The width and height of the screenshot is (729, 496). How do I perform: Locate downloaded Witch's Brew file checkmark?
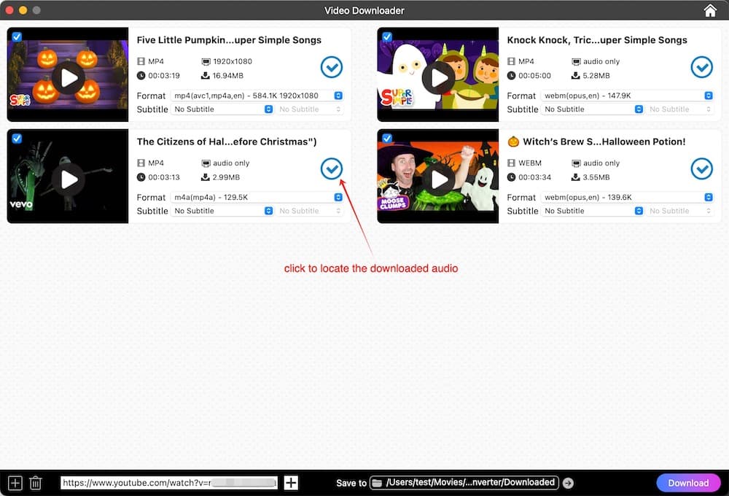(701, 168)
